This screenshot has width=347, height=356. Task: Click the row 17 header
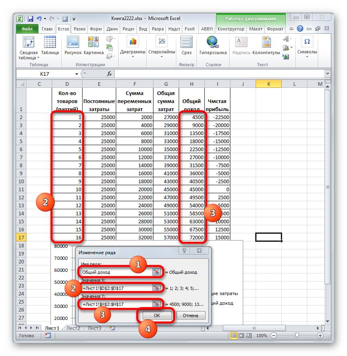(x=21, y=237)
